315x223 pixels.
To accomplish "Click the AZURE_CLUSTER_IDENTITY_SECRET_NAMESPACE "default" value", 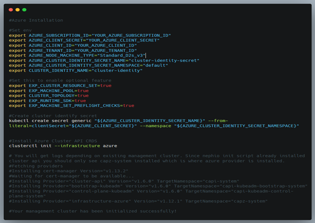I will tap(155, 66).
